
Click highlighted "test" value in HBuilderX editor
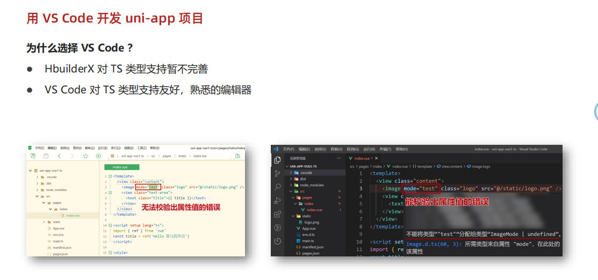(x=153, y=187)
